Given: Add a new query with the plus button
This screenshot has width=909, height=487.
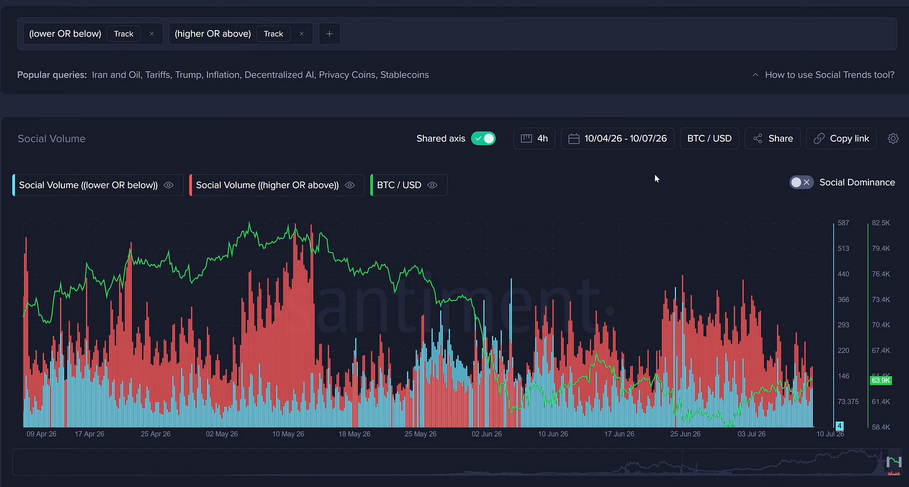Looking at the screenshot, I should click(x=330, y=34).
